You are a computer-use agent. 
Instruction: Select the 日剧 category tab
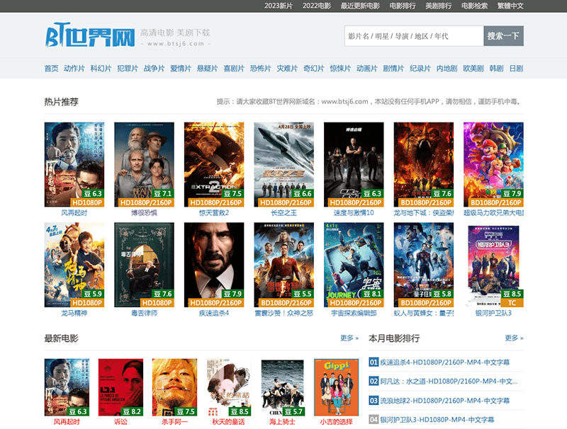(x=517, y=68)
